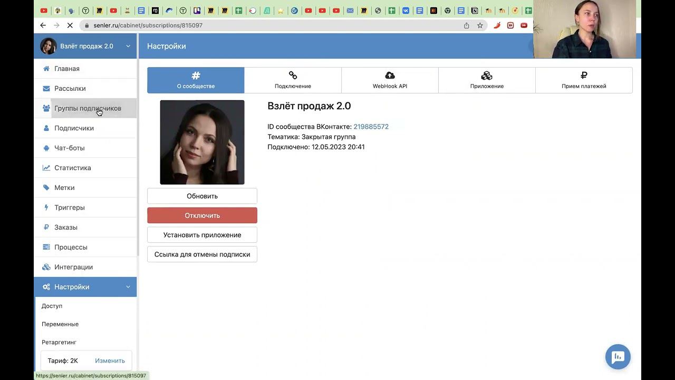Select the WebHook API tab
This screenshot has width=675, height=380.
(x=390, y=80)
